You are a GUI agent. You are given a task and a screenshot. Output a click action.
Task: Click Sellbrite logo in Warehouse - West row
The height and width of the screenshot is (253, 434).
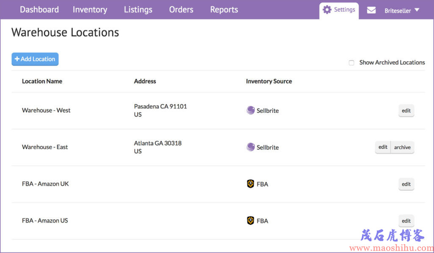point(250,110)
